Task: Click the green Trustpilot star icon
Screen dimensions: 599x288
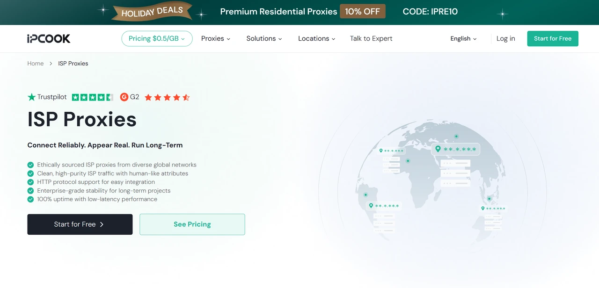Action: click(31, 97)
